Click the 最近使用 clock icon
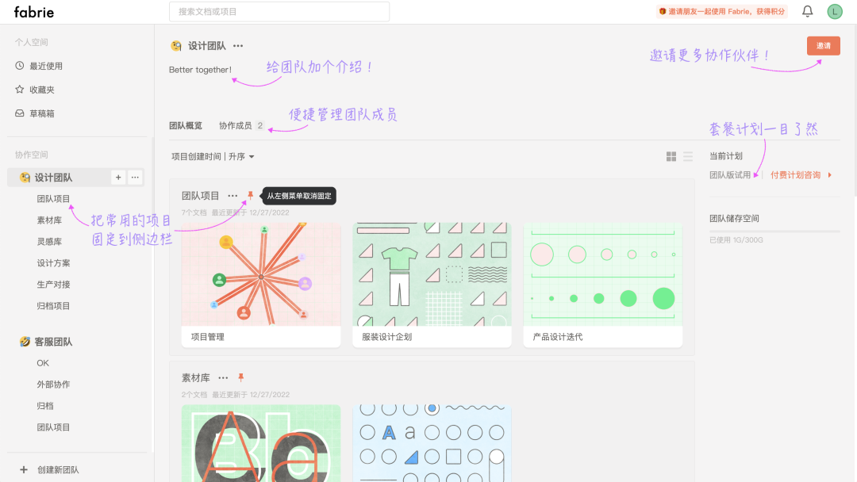Screen dimensions: 857x482 pyautogui.click(x=20, y=66)
